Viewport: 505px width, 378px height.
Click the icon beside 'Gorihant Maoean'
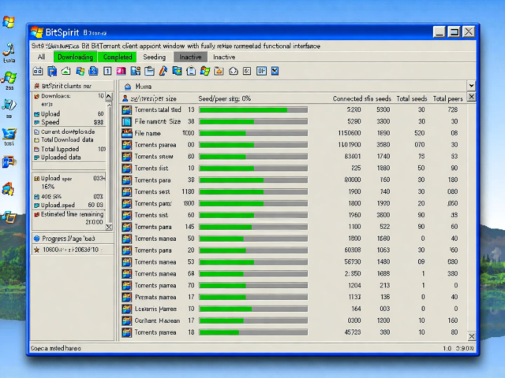coord(126,321)
